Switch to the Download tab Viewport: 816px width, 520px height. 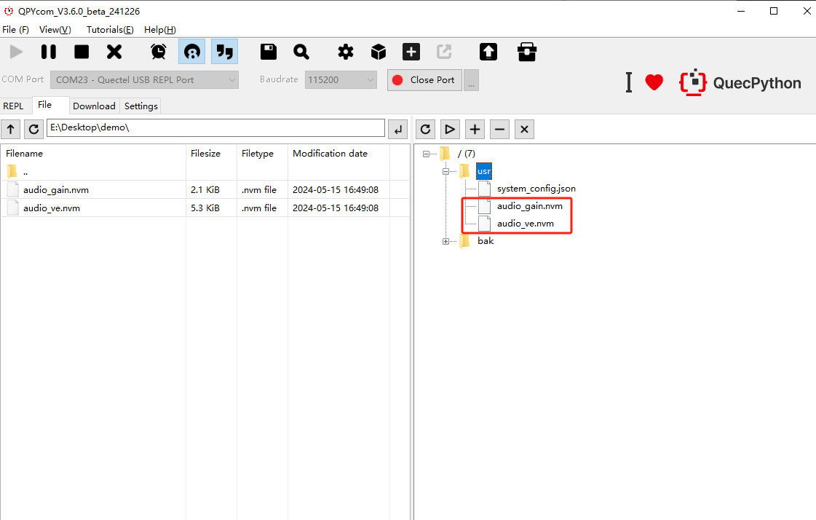pyautogui.click(x=94, y=106)
